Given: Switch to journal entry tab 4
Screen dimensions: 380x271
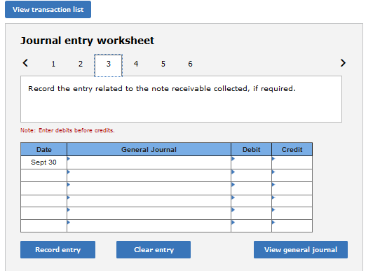Looking at the screenshot, I should [136, 64].
